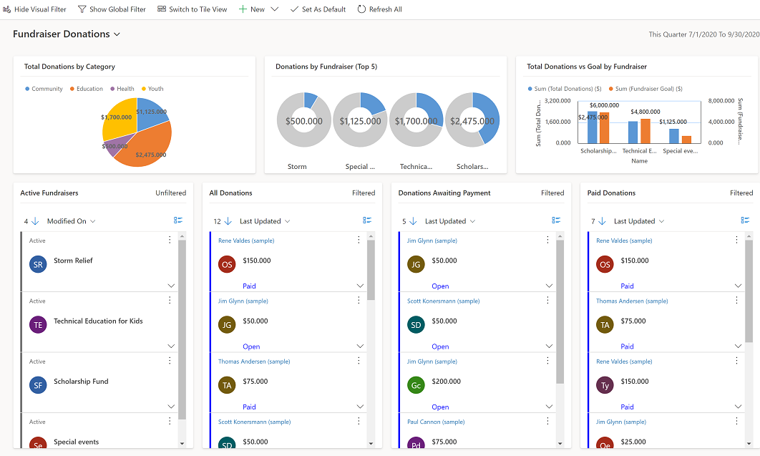Click the Show Global Filter funnel icon
760x456 pixels.
pyautogui.click(x=82, y=9)
